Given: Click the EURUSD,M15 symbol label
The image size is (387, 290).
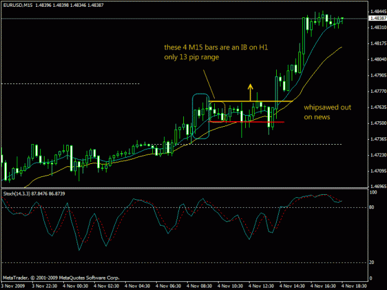Looking at the screenshot, I should (18, 5).
